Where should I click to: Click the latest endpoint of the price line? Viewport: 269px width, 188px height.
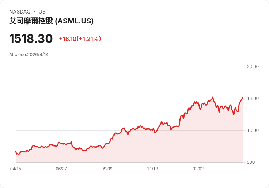[243, 98]
